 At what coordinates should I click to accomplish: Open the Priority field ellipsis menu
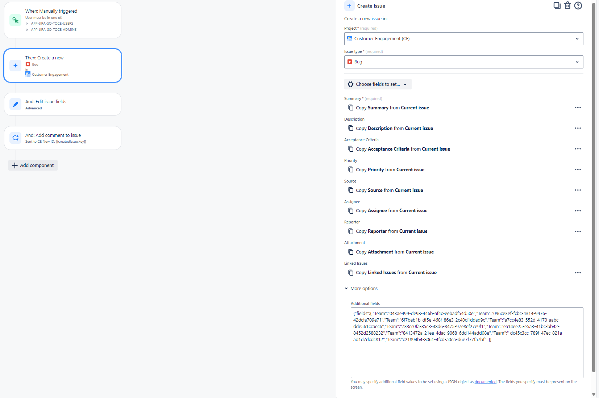(578, 169)
